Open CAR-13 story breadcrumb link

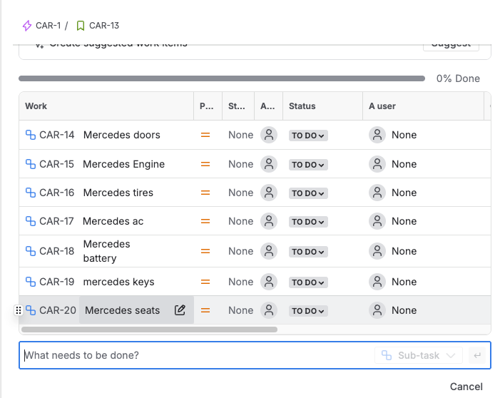(104, 26)
